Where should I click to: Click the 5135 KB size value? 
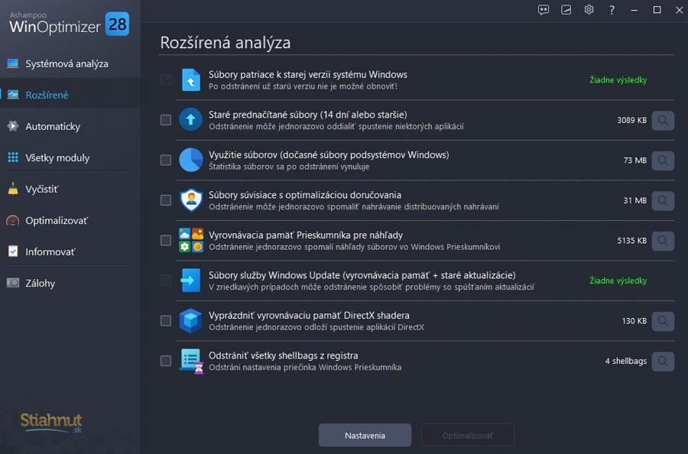coord(632,241)
